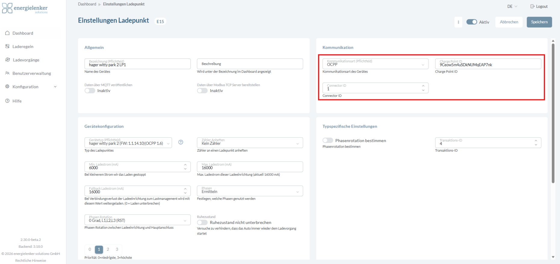The image size is (560, 264).
Task: Turn on Ruhezustand nicht unterbrechen switch
Action: click(x=202, y=222)
